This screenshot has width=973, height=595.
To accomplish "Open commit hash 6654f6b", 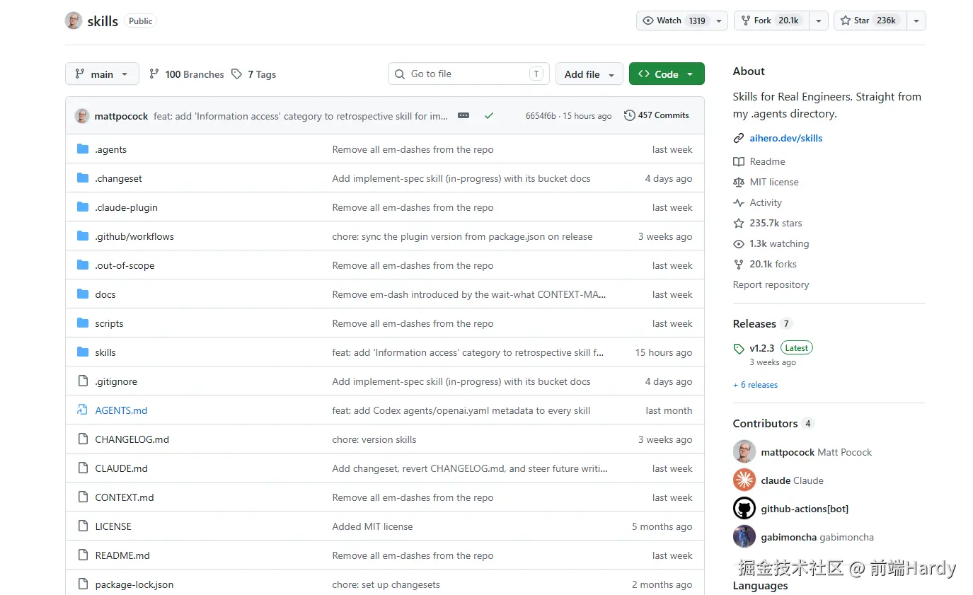I will point(541,116).
